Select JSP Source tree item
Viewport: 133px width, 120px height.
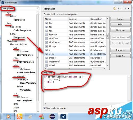[x=22, y=97]
